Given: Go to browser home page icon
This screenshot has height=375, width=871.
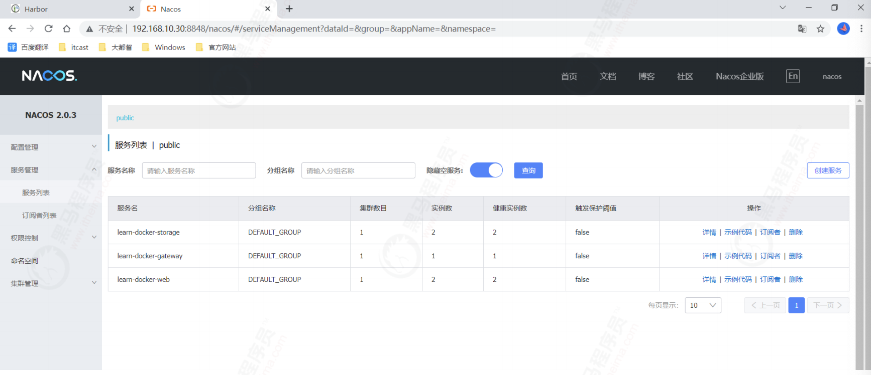Looking at the screenshot, I should point(66,29).
